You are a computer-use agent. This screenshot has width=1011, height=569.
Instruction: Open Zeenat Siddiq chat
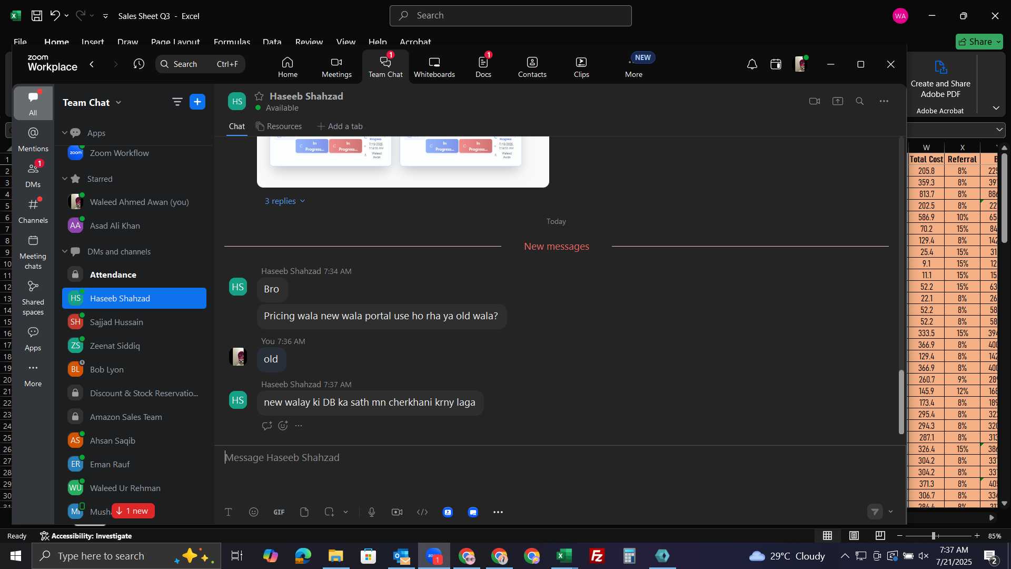pyautogui.click(x=134, y=346)
